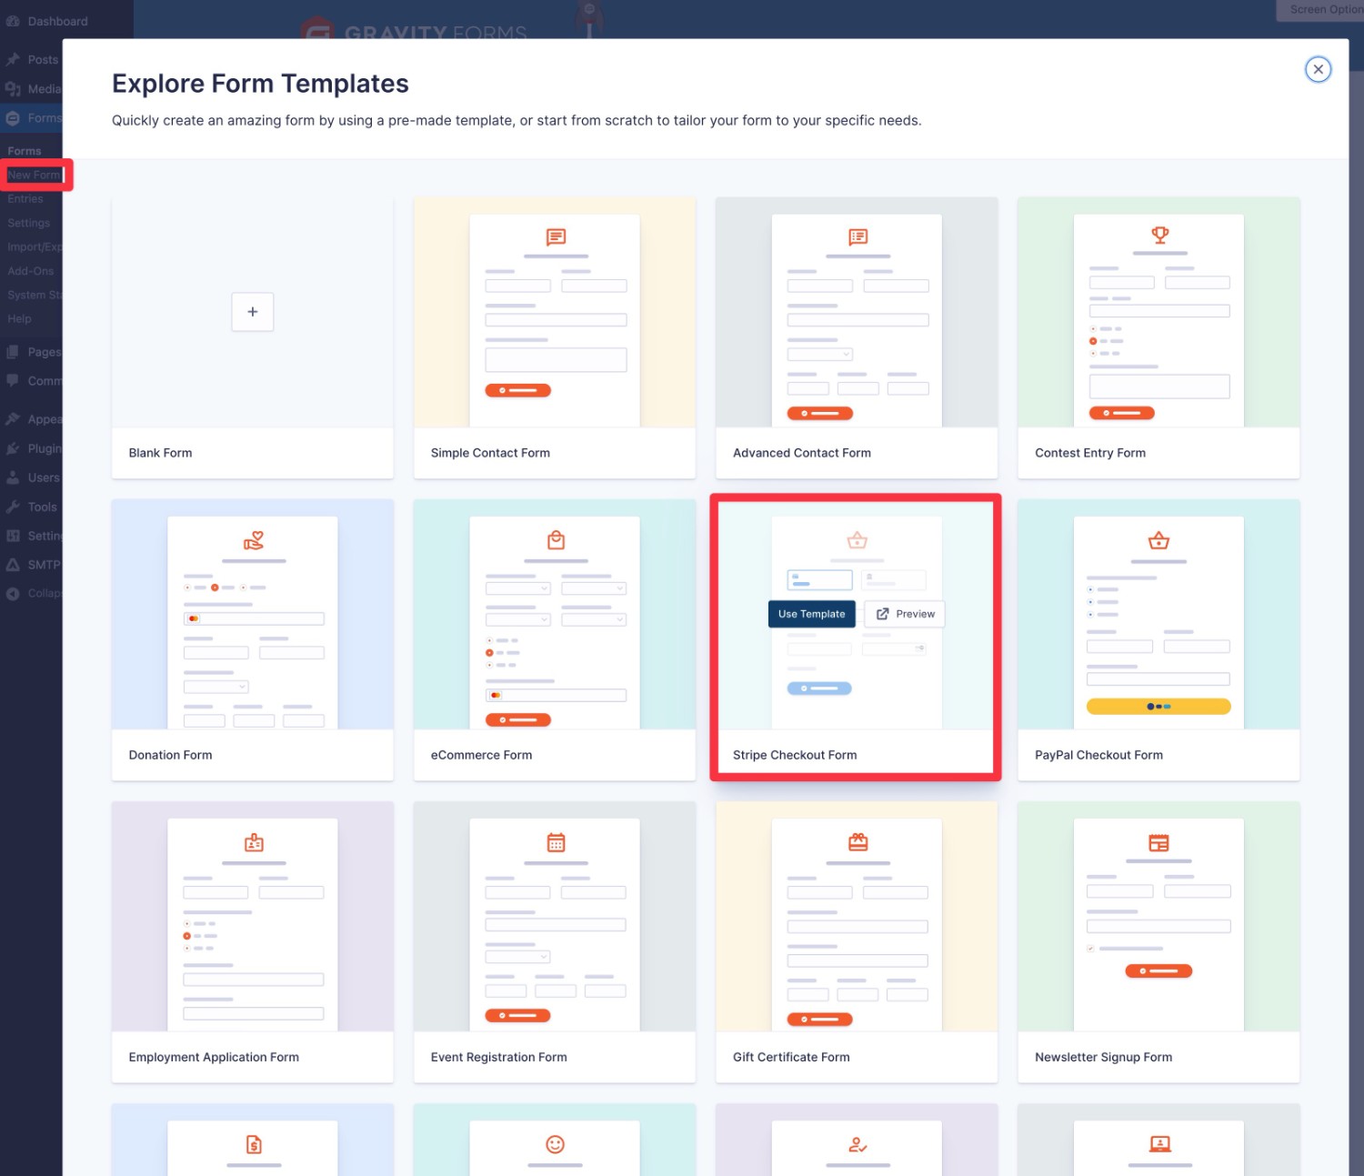Open Appearance in the WordPress sidebar

pos(32,419)
